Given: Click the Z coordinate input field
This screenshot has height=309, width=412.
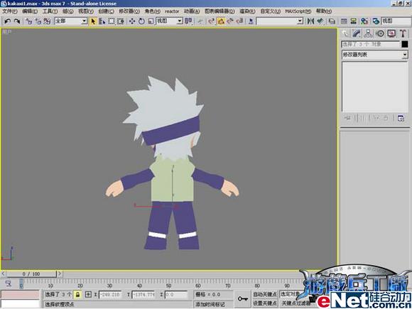Looking at the screenshot, I should [x=175, y=295].
